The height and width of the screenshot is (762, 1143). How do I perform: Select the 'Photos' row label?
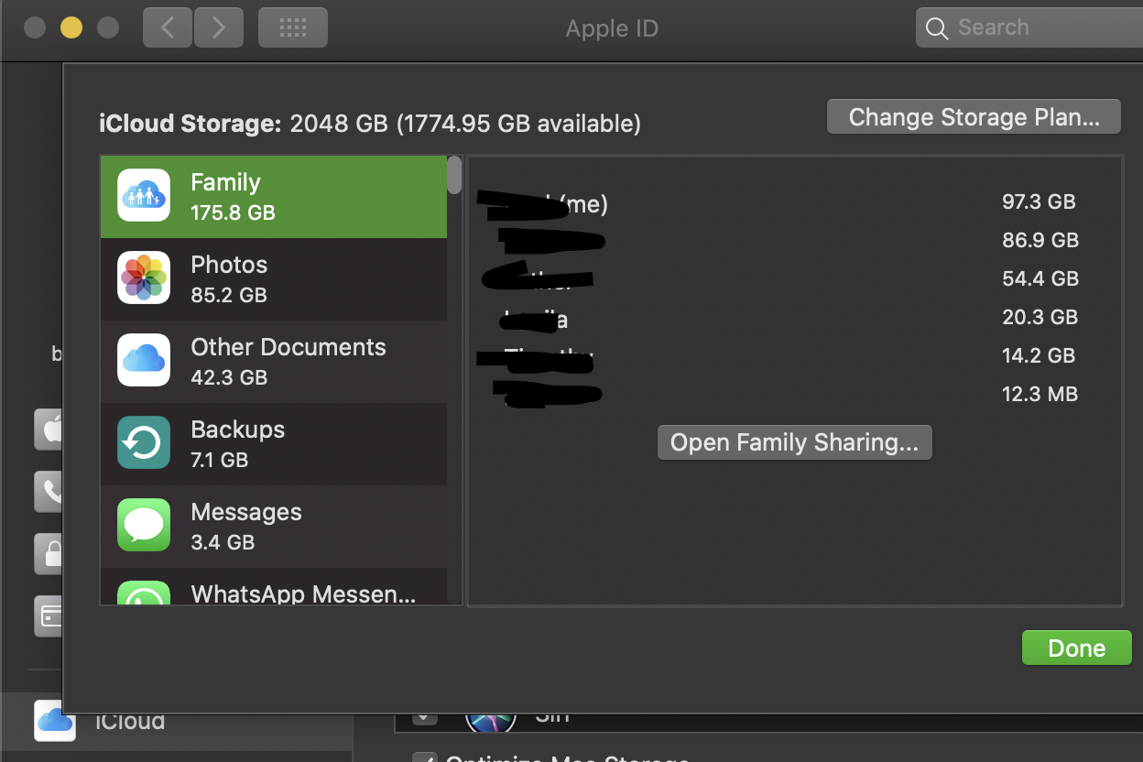229,265
